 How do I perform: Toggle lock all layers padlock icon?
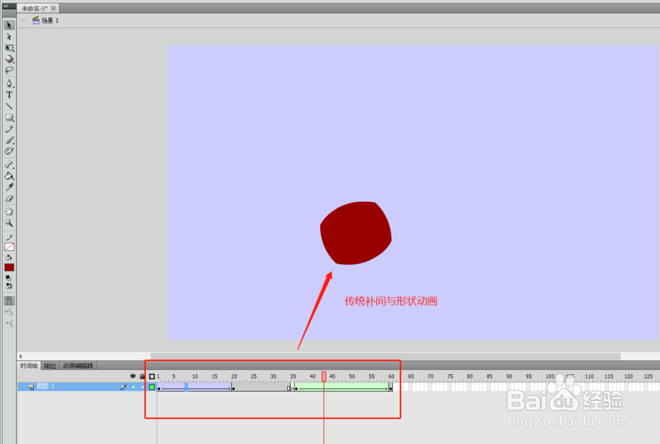pos(143,376)
